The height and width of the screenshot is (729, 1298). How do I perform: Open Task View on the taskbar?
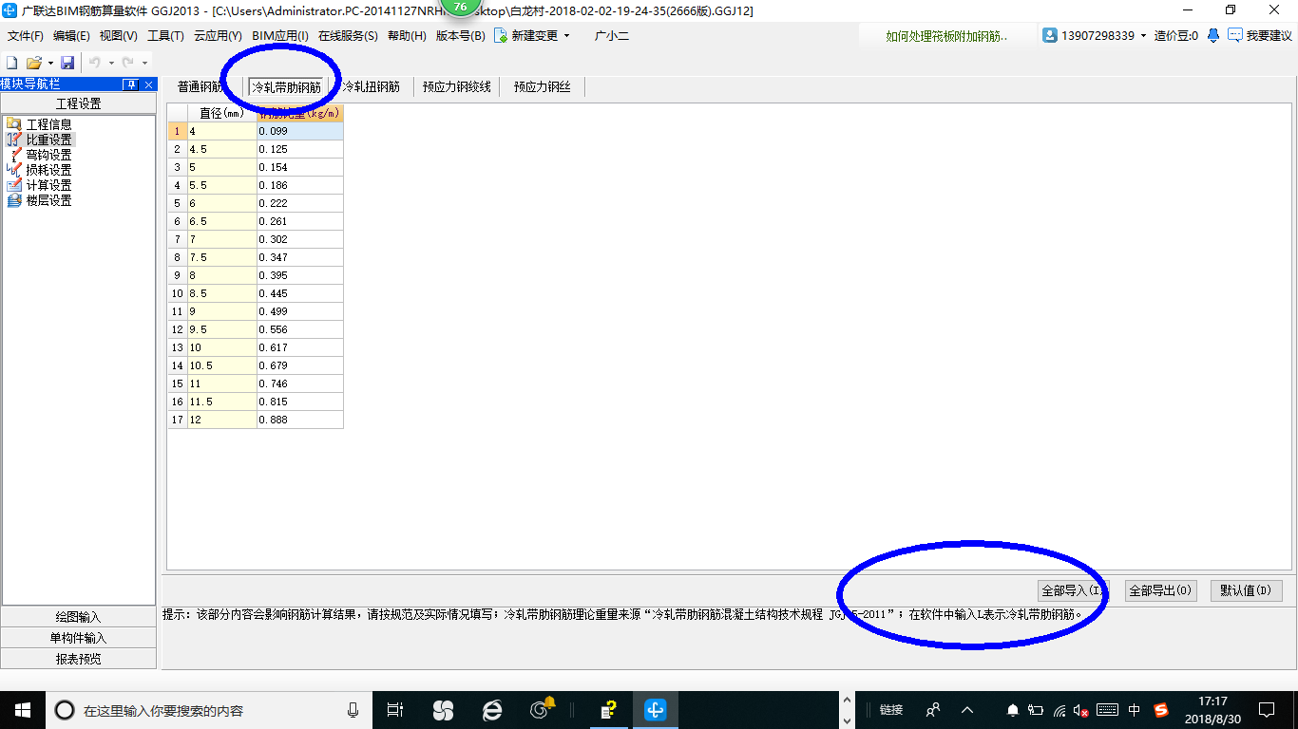pyautogui.click(x=395, y=710)
